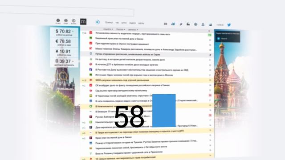
Task: Click the source icon beside the 'В Ростове-на-Дону' headline
Action: (x=91, y=69)
